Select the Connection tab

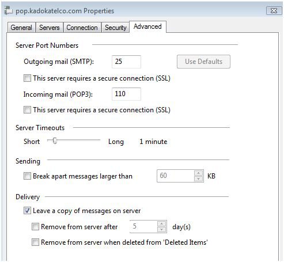coord(82,28)
